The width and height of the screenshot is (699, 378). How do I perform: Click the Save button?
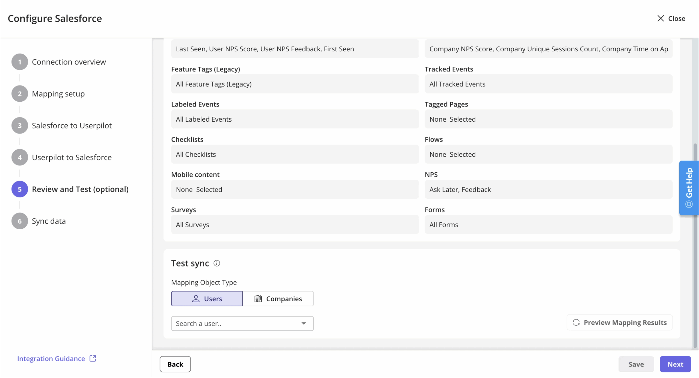point(636,364)
